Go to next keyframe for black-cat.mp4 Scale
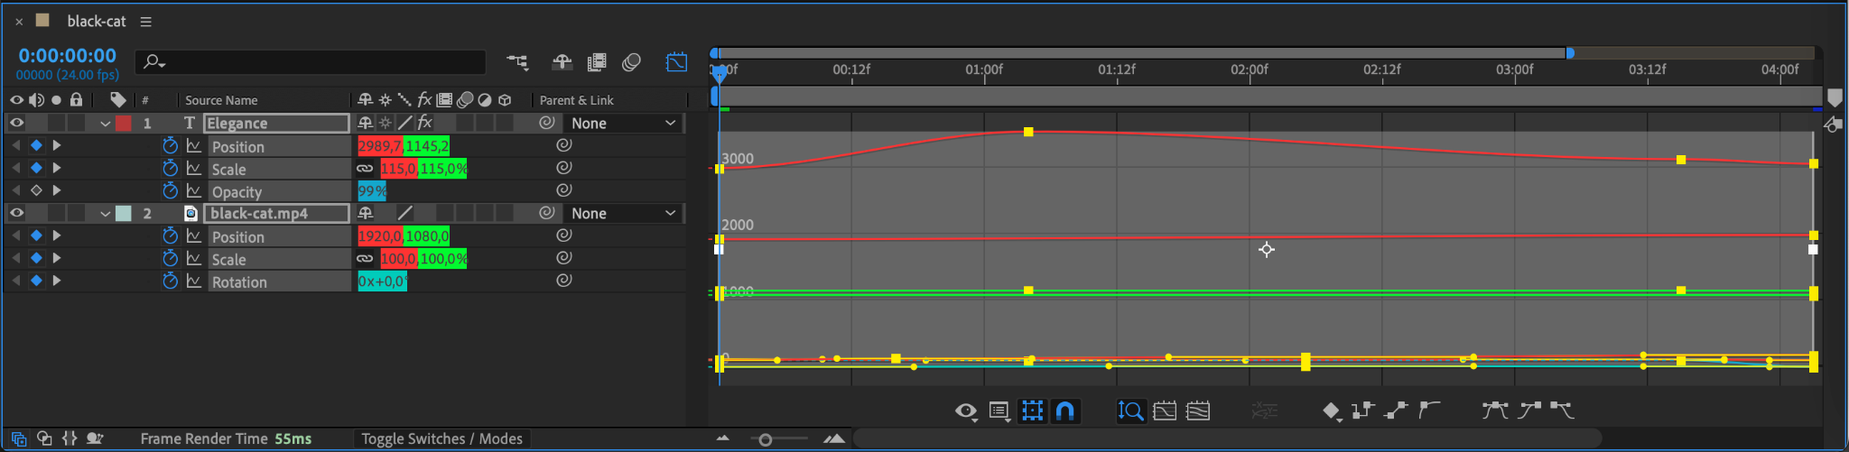Screen dimensions: 1849x452 [57, 258]
